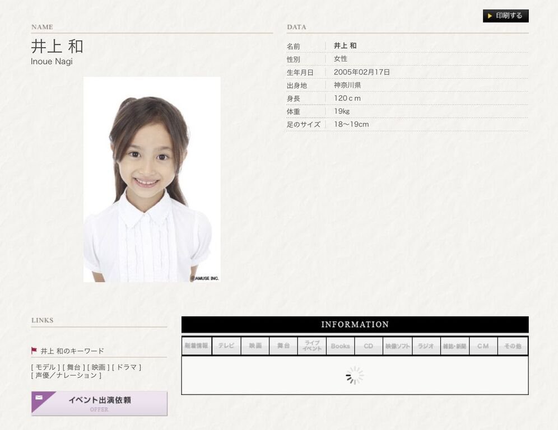This screenshot has width=558, height=430.
Task: Follow the モデル keyword link
Action: (45, 367)
